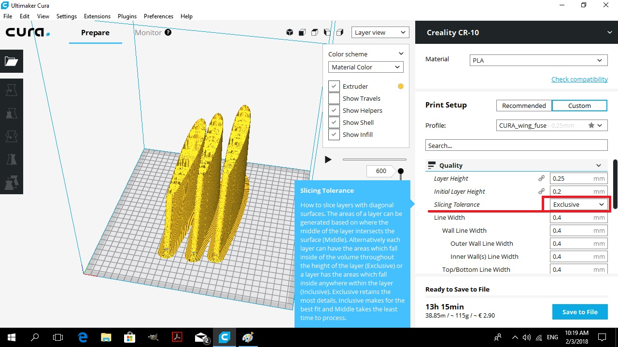
Task: Open the Settings menu
Action: click(67, 16)
